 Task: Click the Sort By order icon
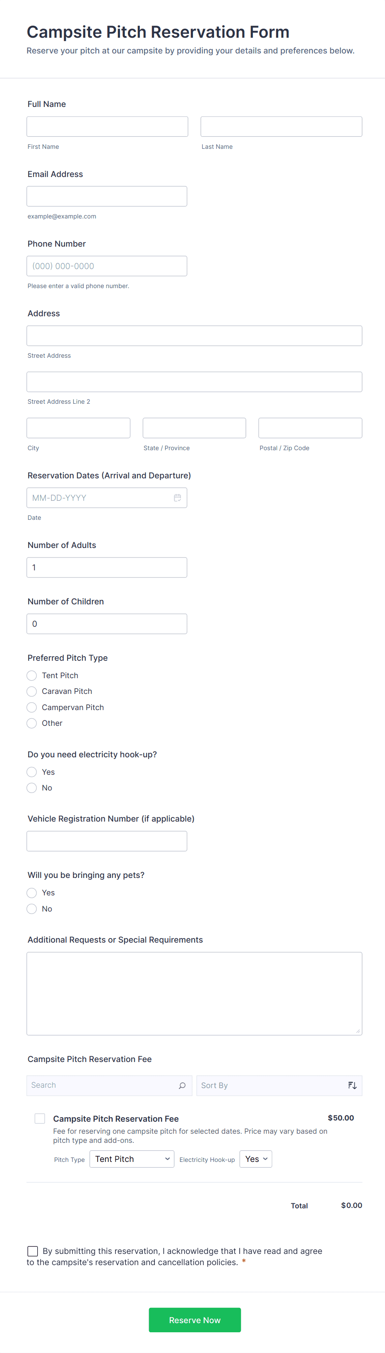click(x=352, y=1085)
